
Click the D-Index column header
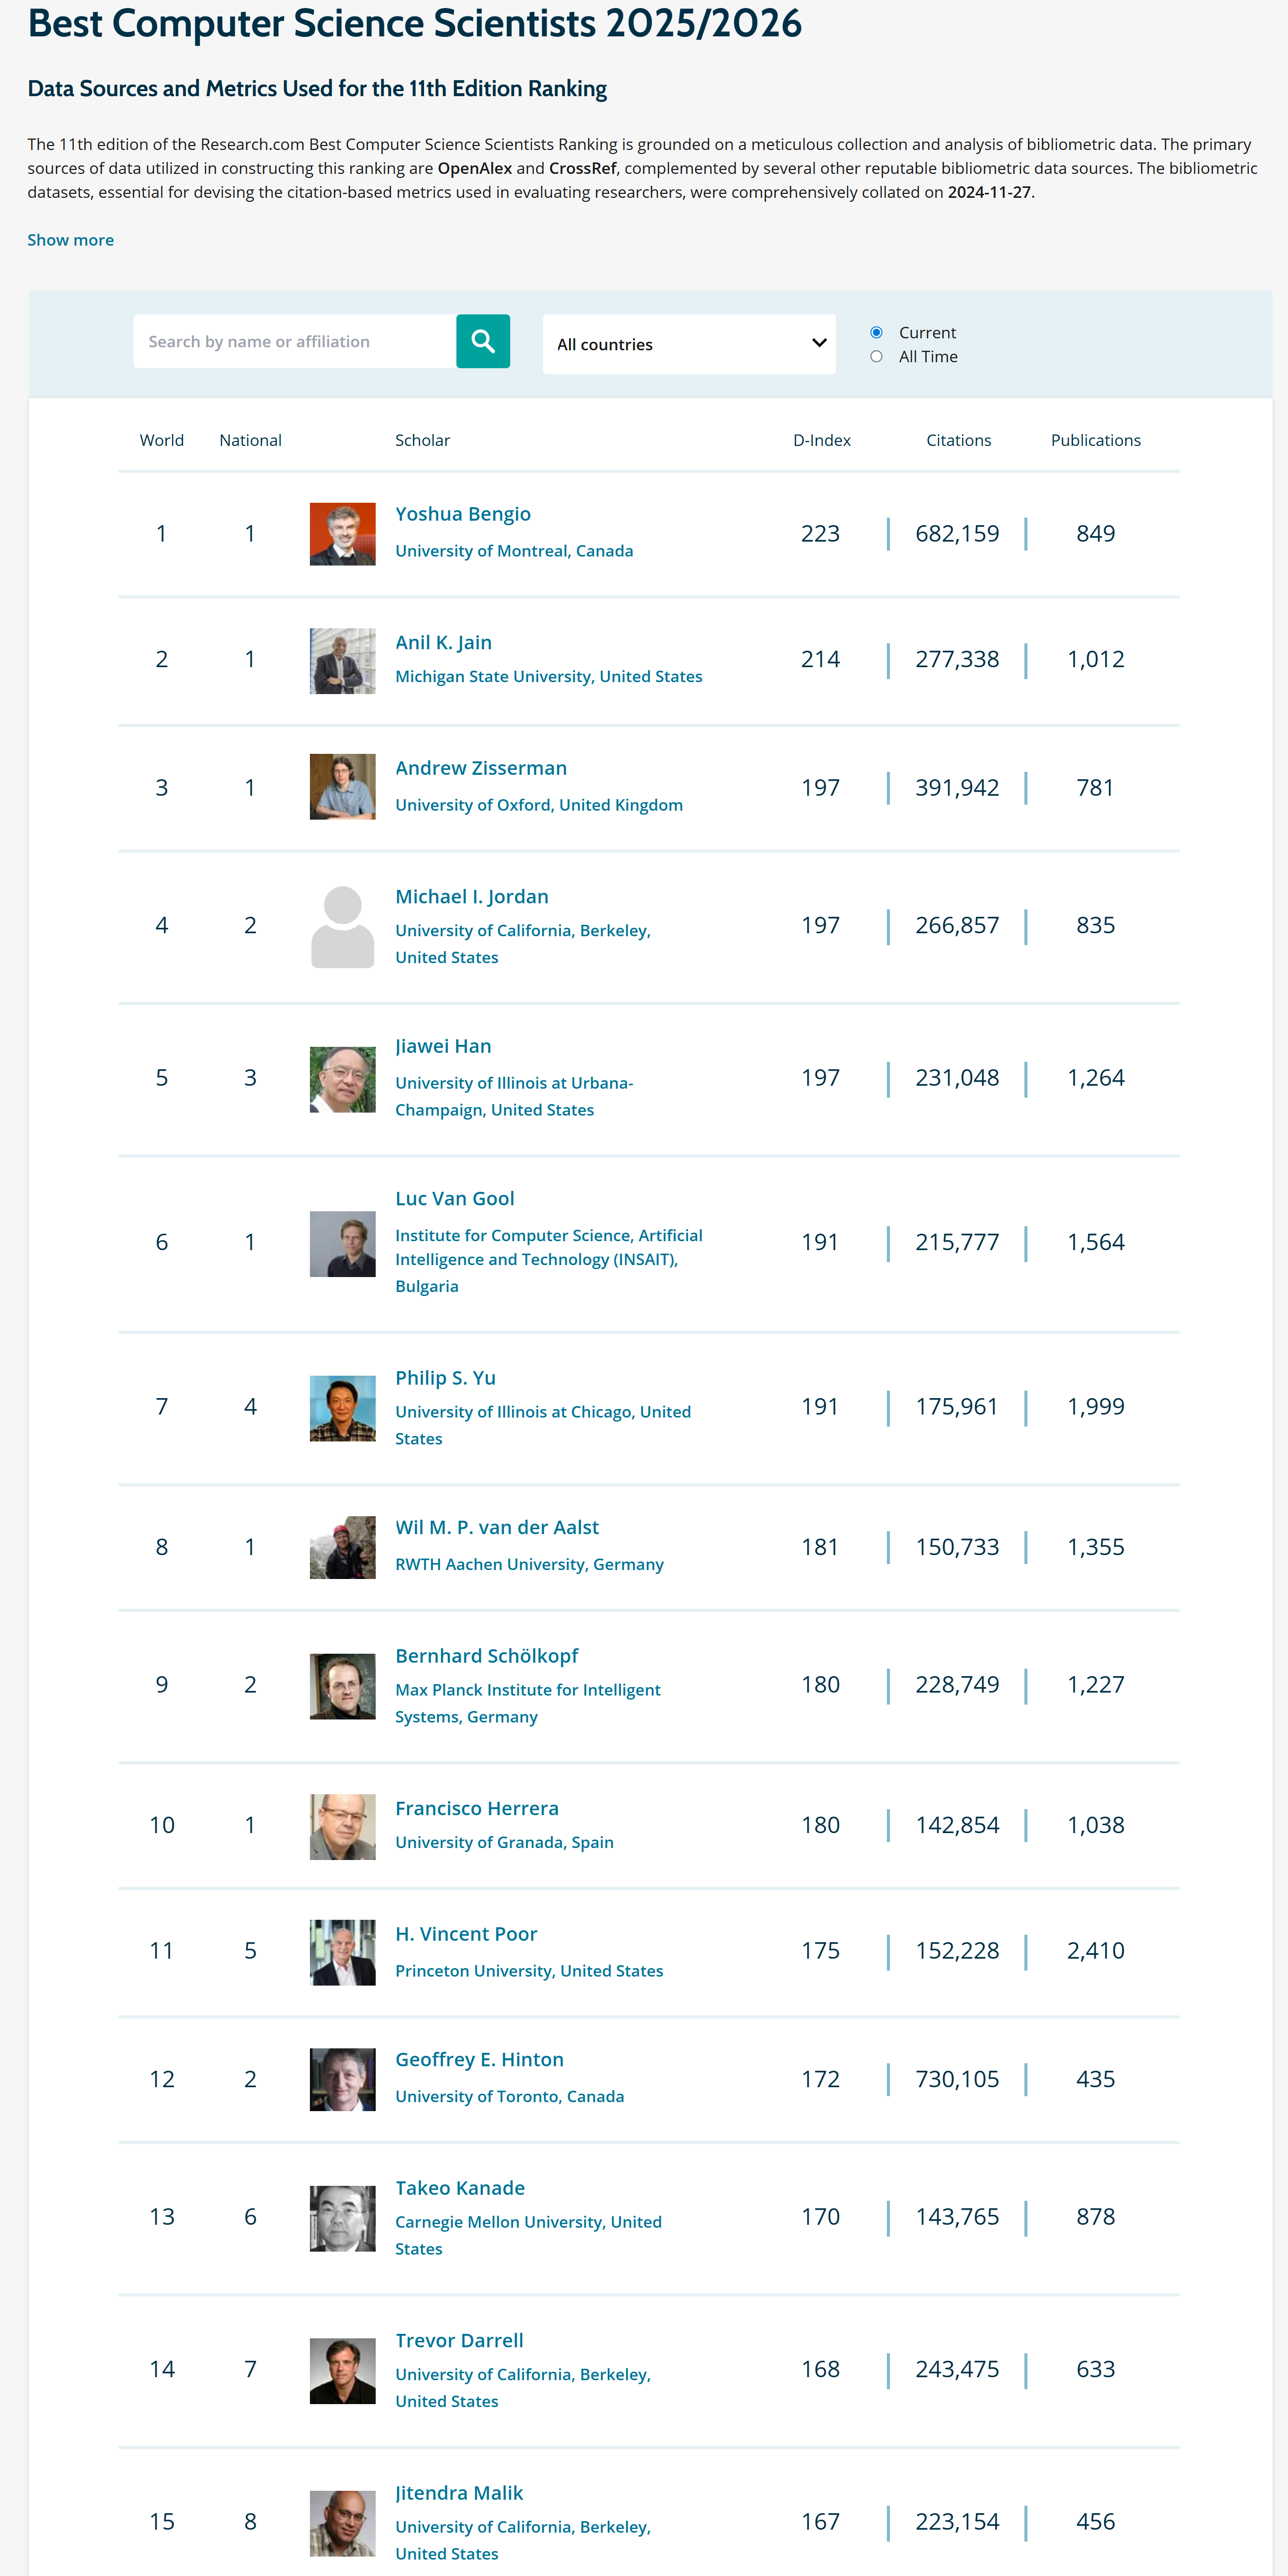pos(821,440)
